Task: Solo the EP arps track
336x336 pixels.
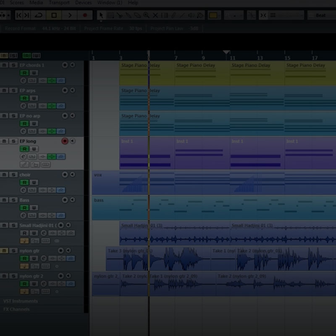Action: 13,90
